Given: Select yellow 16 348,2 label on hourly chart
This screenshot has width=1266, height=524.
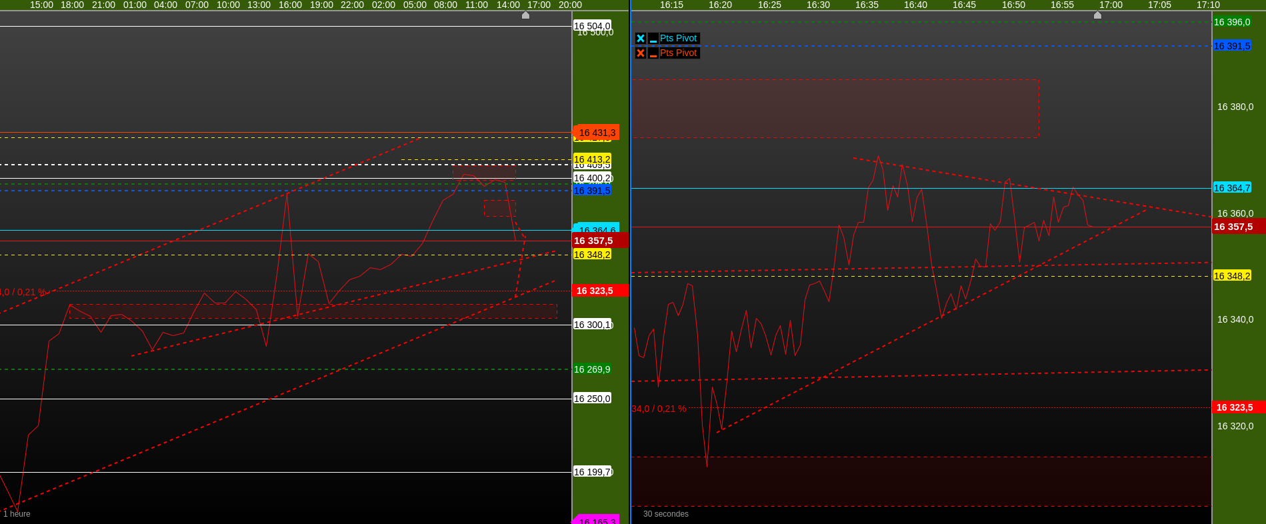Looking at the screenshot, I should click(592, 255).
